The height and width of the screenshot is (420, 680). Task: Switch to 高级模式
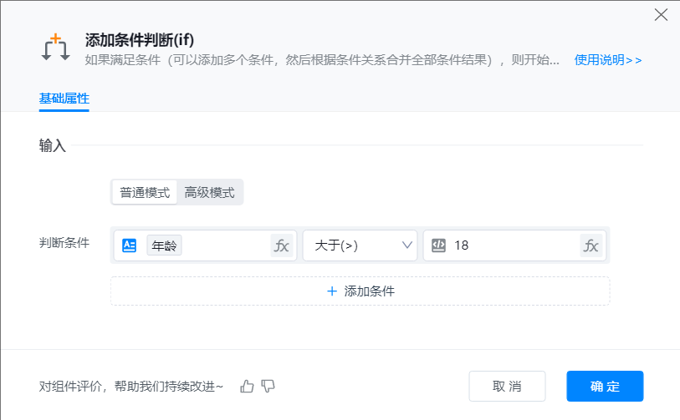click(209, 192)
